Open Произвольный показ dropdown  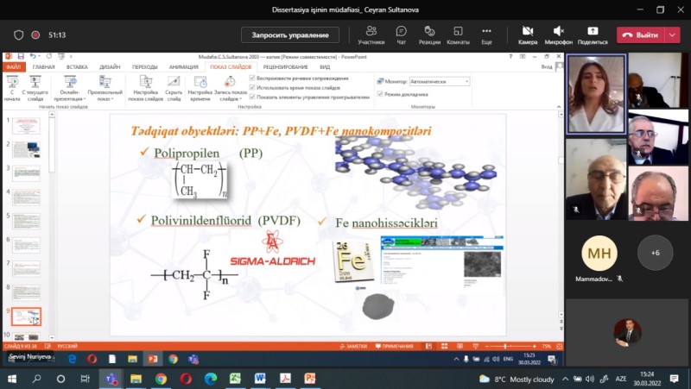(105, 88)
